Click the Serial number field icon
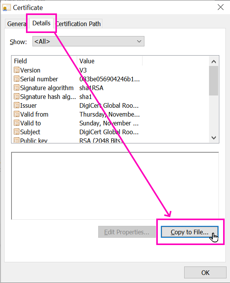Viewport: 230px width, 283px height. pyautogui.click(x=16, y=79)
